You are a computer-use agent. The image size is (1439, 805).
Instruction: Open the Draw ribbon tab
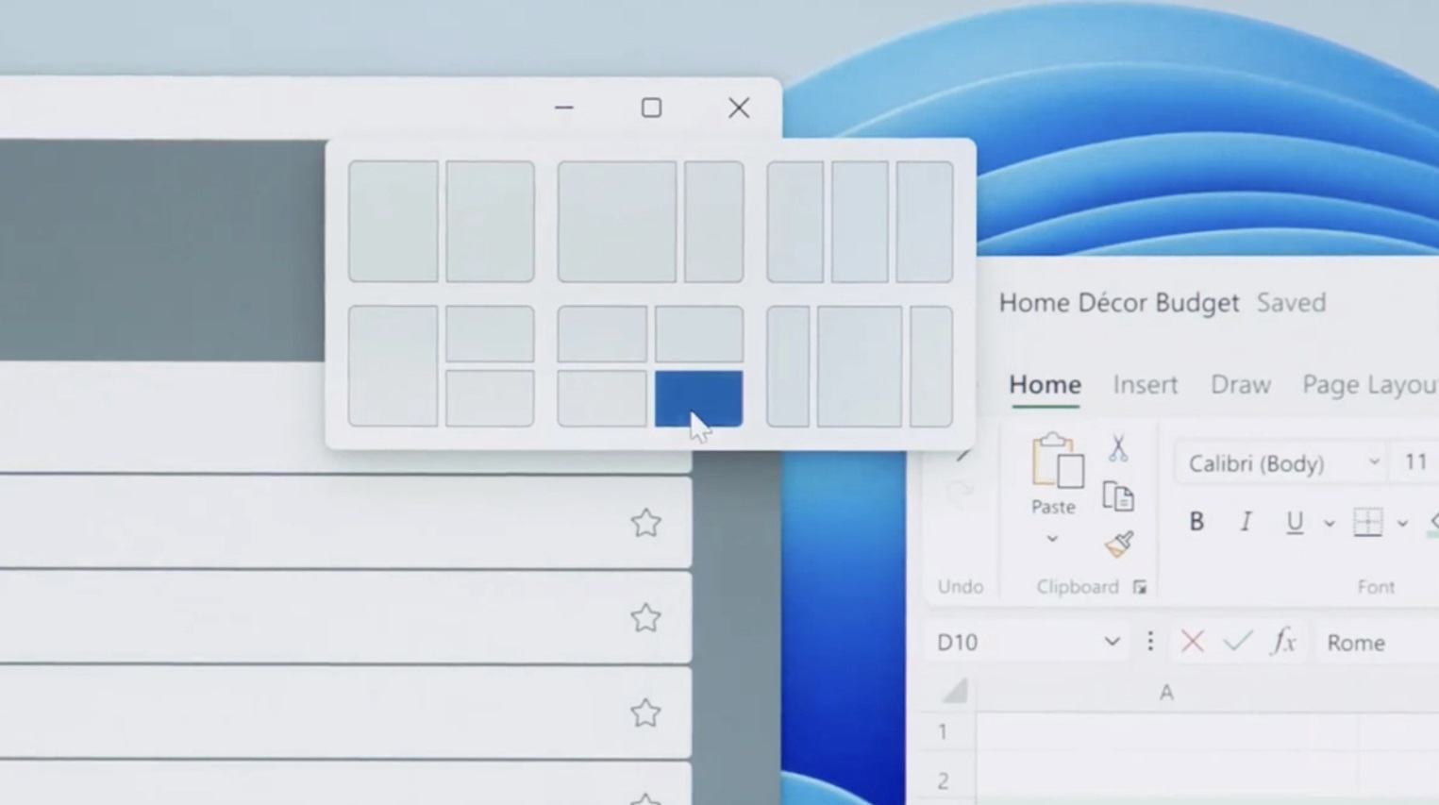click(1240, 385)
